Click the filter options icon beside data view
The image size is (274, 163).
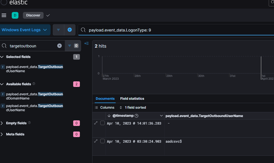tap(58, 30)
